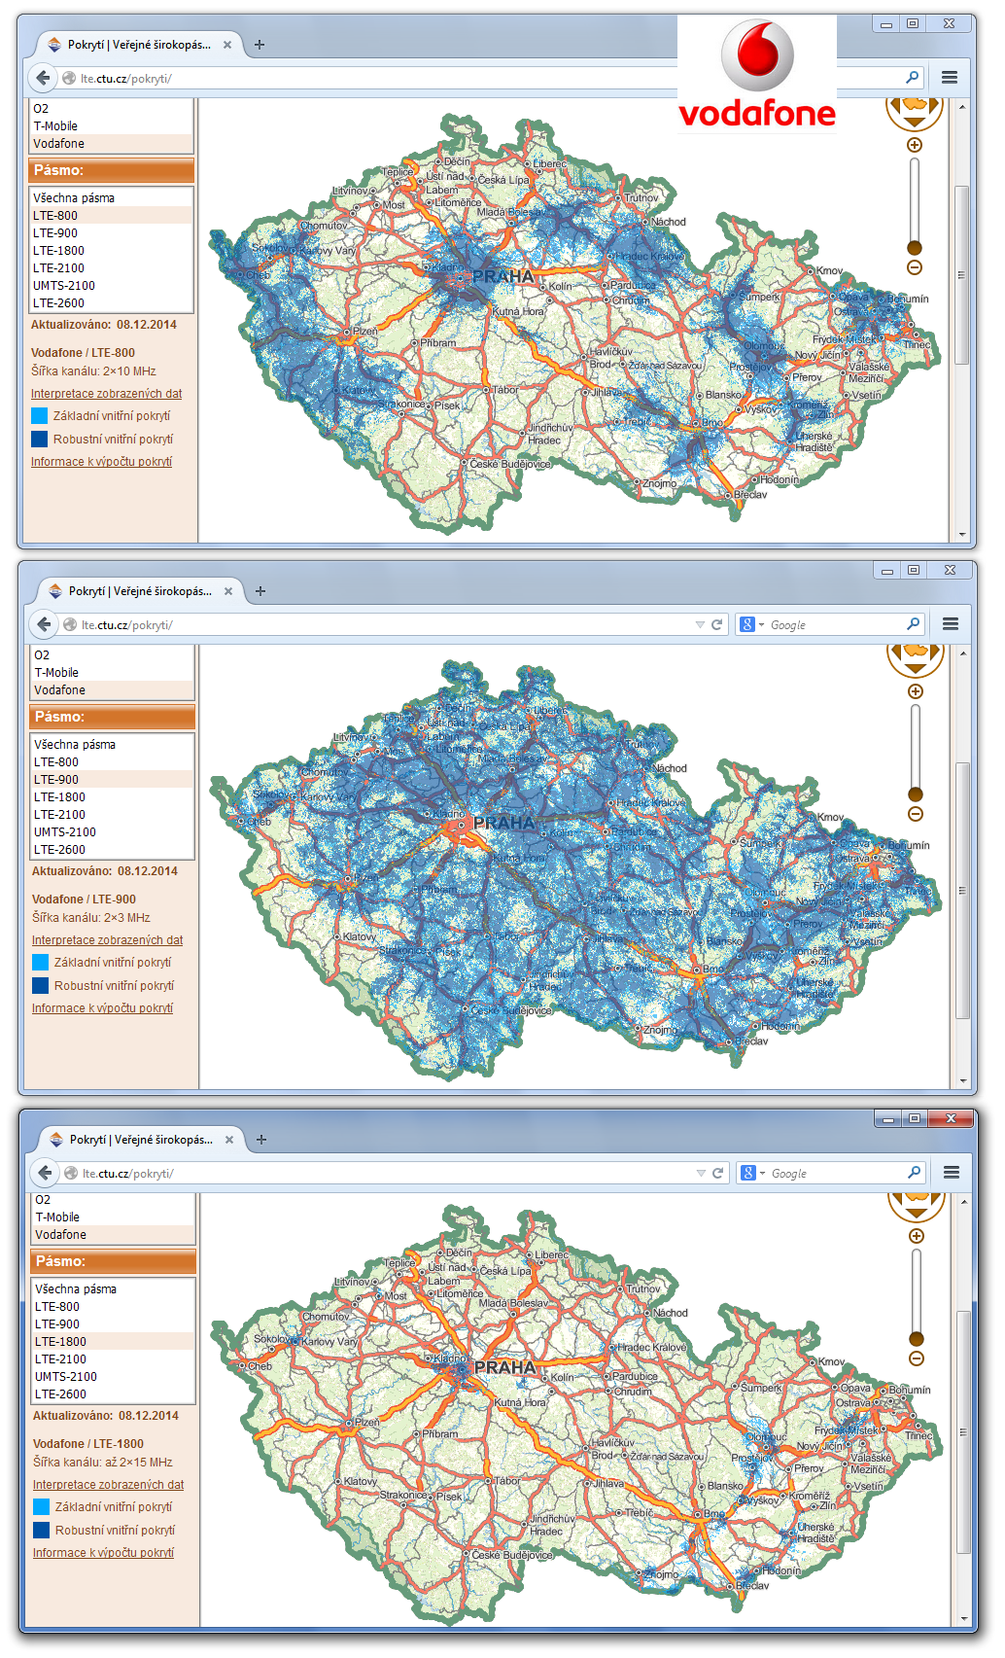Expand the URL history dropdown in the LTE-900 window
This screenshot has width=1005, height=1658.
(701, 624)
